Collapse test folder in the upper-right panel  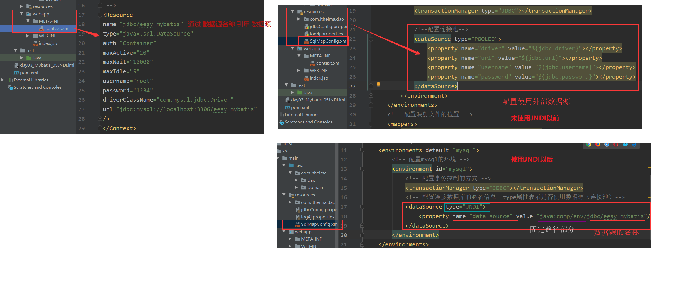pyautogui.click(x=286, y=85)
